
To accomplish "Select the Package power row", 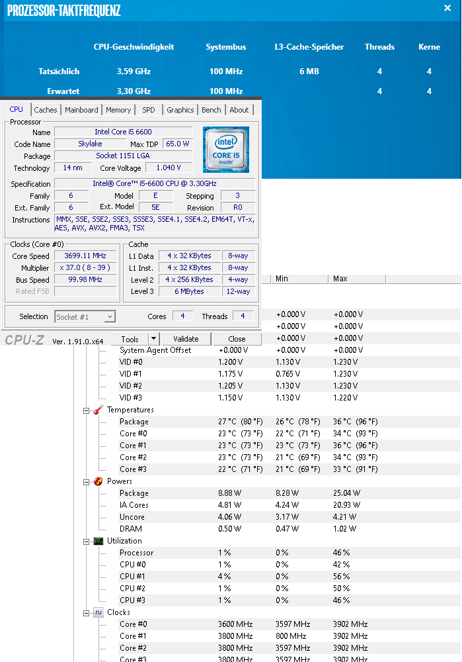I will click(289, 493).
